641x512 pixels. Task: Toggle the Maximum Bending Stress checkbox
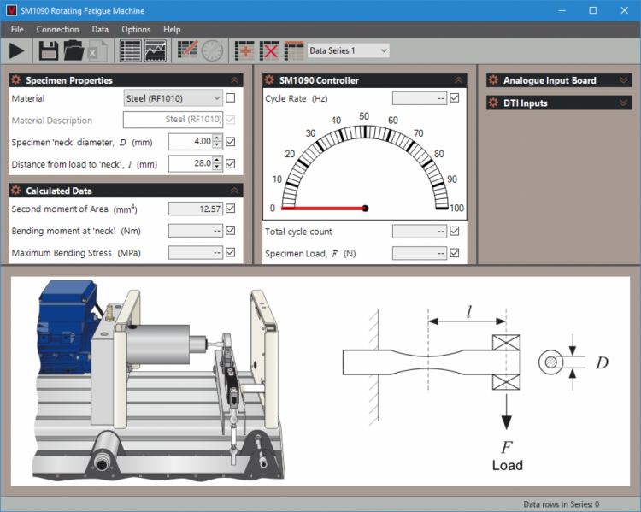(231, 252)
